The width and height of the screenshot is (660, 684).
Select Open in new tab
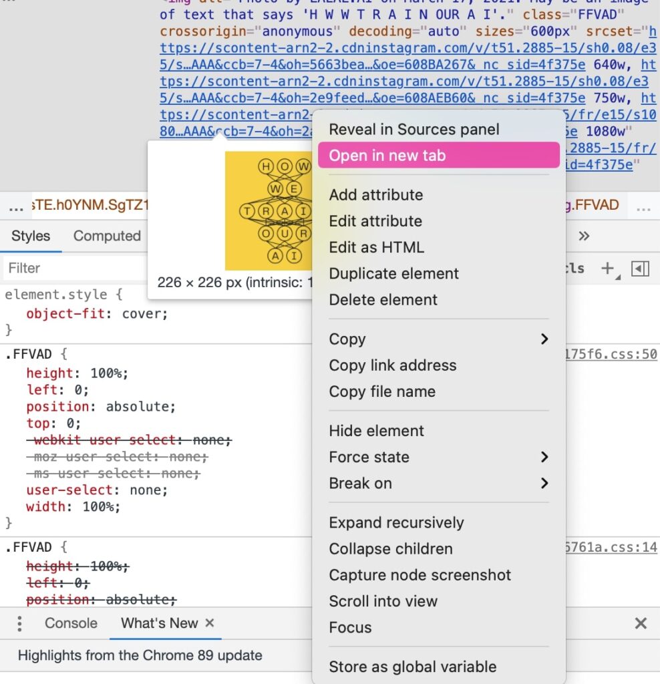pyautogui.click(x=438, y=155)
